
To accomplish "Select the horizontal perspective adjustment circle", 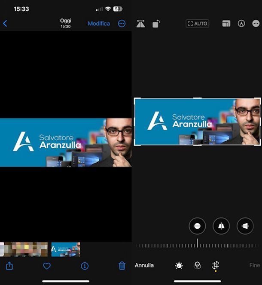I will coord(245,226).
